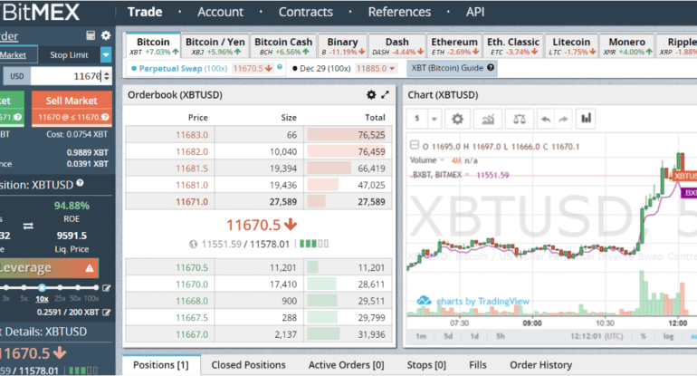Select the Ethereum tab
The width and height of the screenshot is (697, 376).
coord(454,46)
